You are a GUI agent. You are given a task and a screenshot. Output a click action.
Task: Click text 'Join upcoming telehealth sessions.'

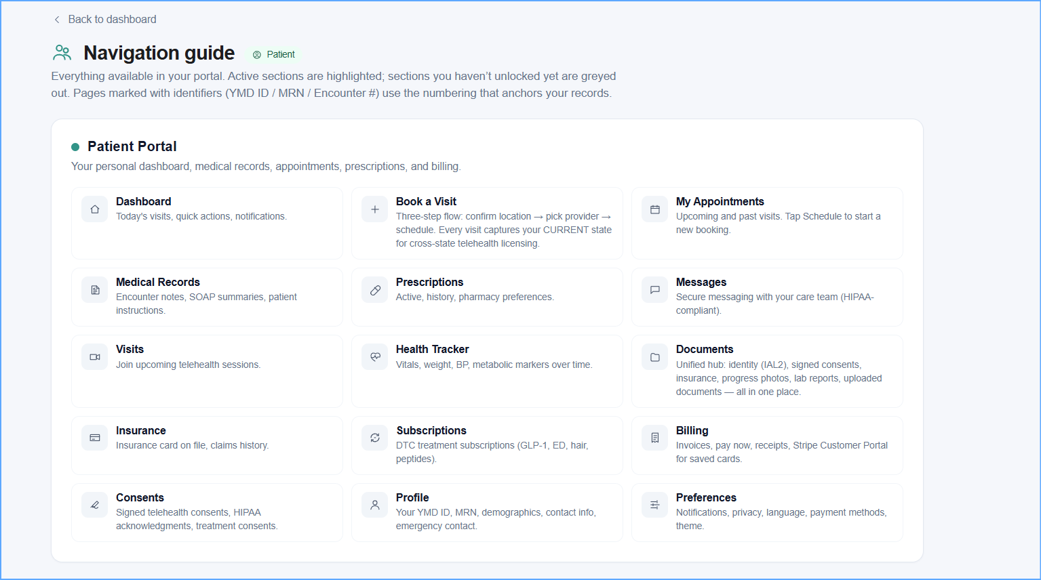[189, 365]
